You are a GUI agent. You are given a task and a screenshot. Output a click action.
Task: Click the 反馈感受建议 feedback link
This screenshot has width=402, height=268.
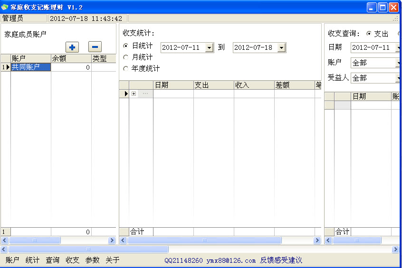tap(281, 260)
